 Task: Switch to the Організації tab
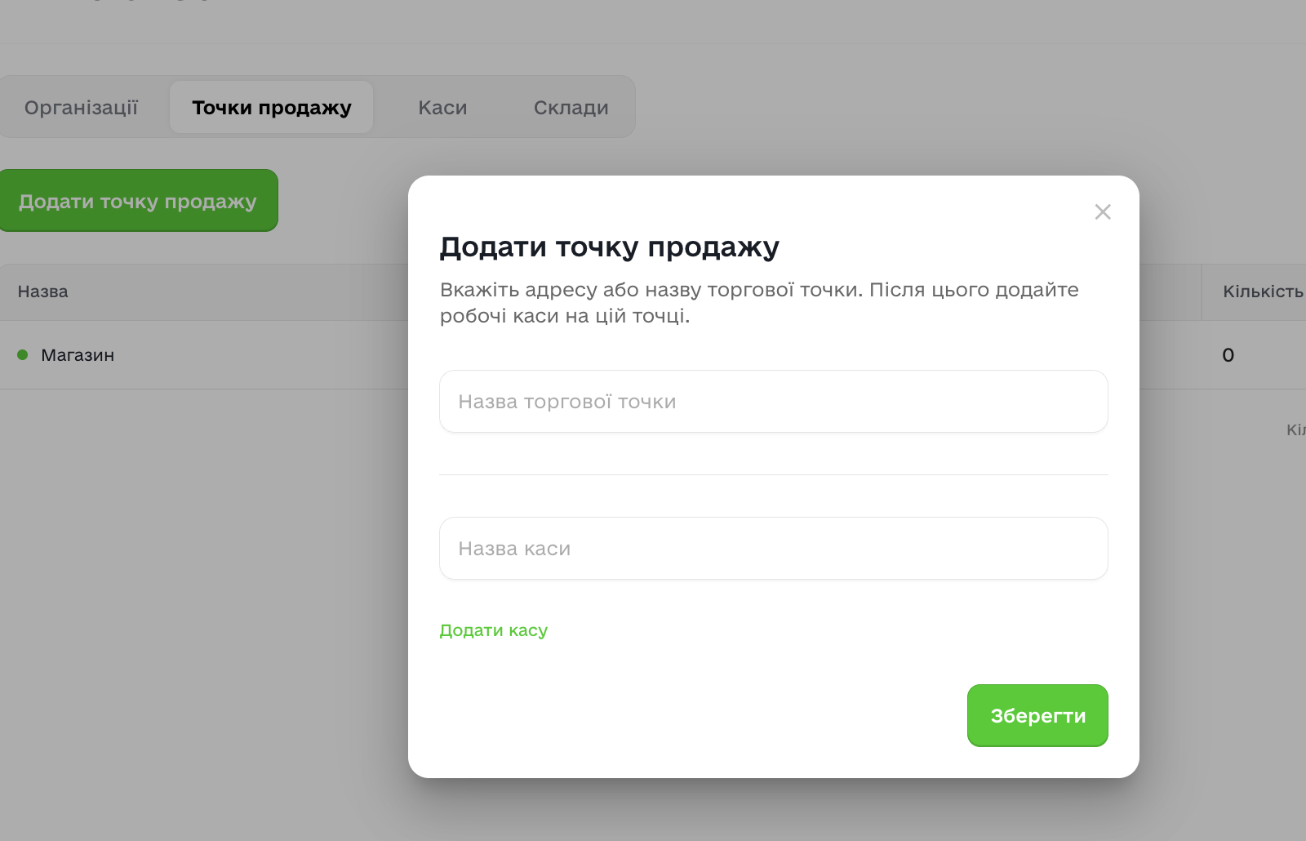click(82, 108)
